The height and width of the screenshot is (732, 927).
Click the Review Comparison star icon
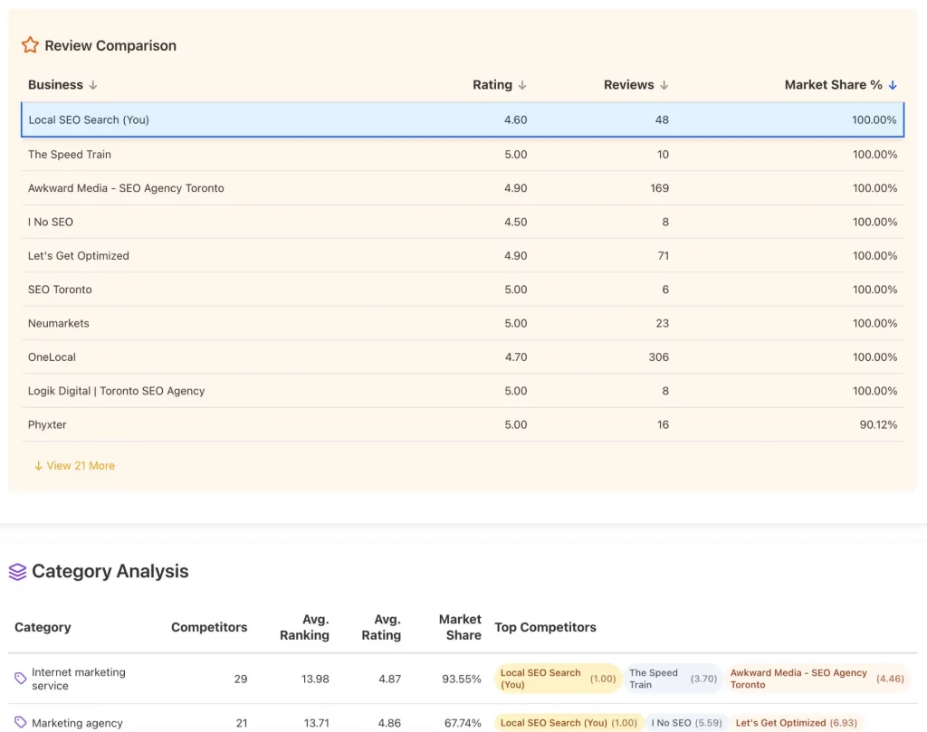[30, 45]
